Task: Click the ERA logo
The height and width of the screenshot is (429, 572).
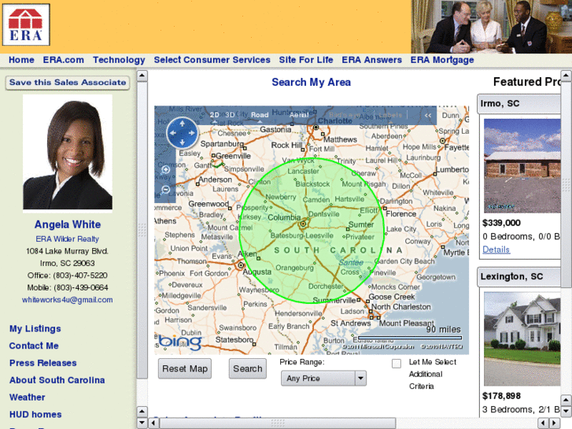Action: point(26,24)
